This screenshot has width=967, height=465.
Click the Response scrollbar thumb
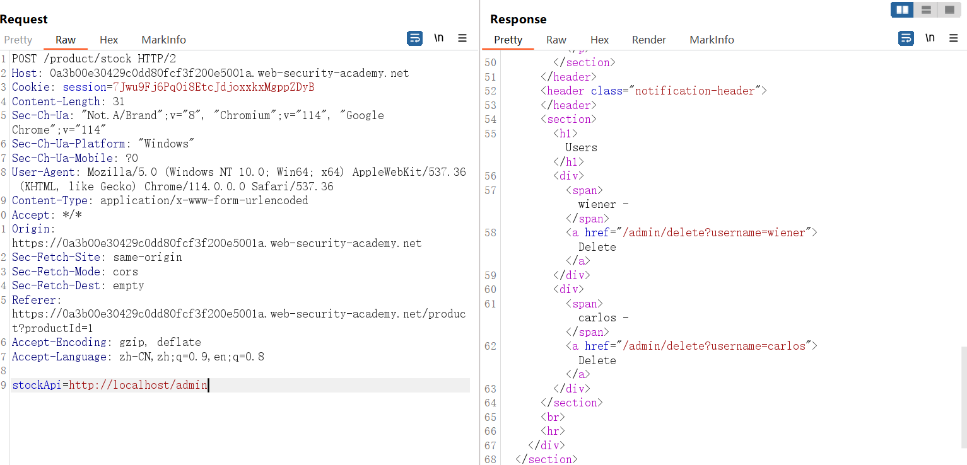click(963, 397)
